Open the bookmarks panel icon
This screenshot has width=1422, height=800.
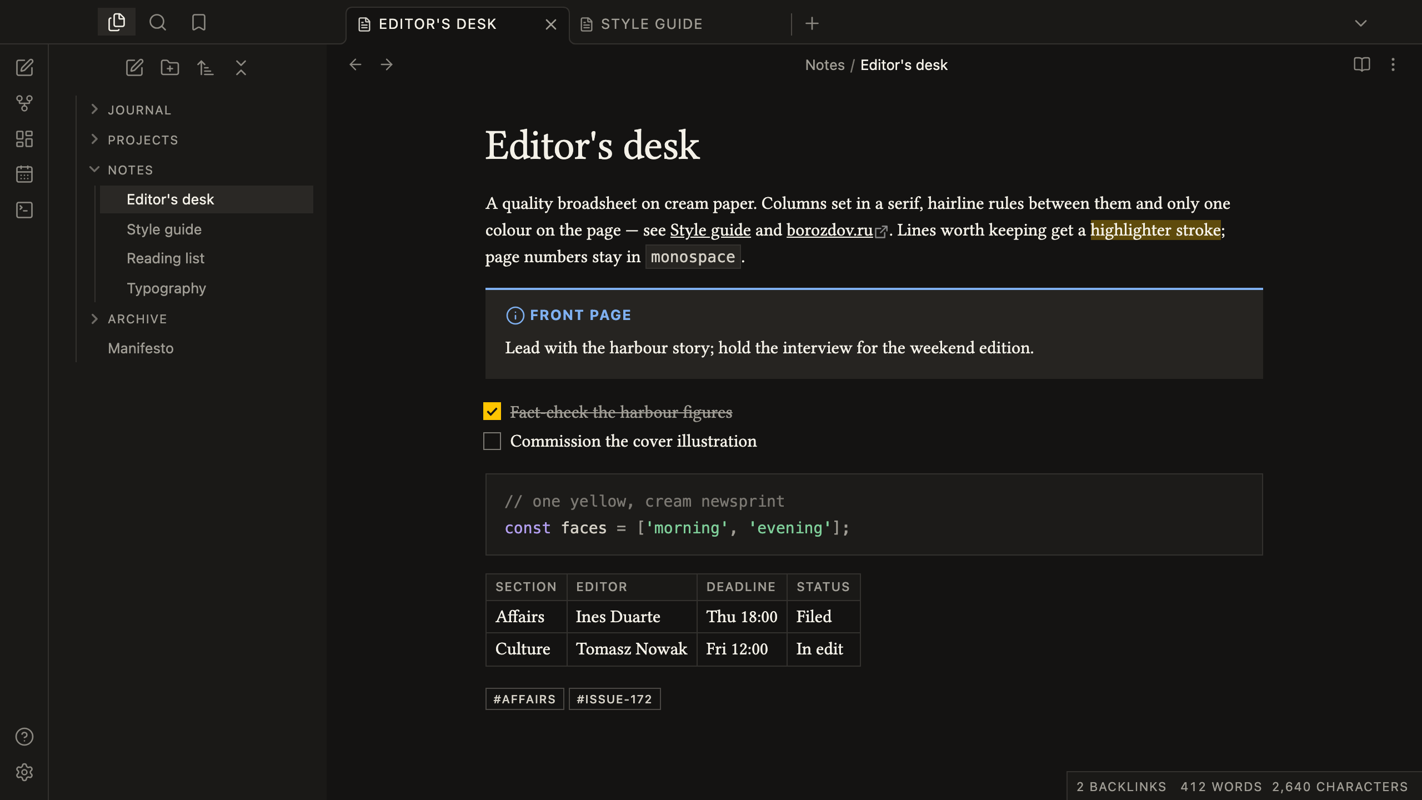pos(199,22)
